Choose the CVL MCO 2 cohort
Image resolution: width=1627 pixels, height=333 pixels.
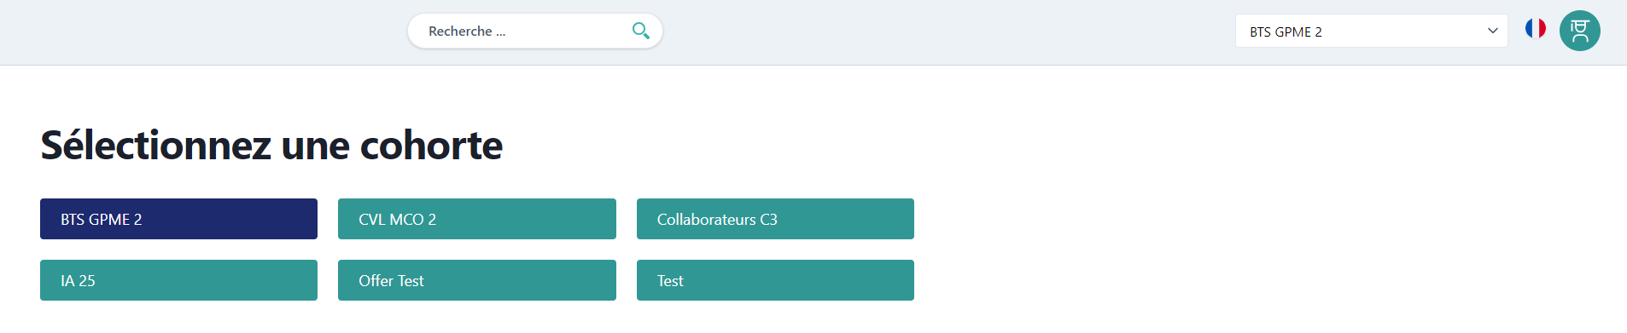tap(476, 219)
